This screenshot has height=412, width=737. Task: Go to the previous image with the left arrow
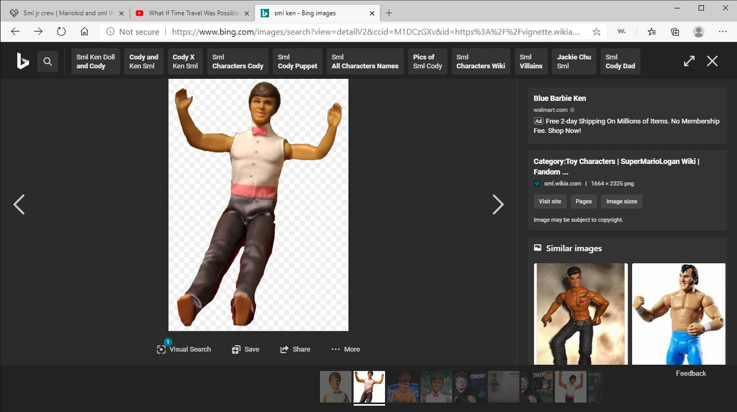pyautogui.click(x=19, y=204)
